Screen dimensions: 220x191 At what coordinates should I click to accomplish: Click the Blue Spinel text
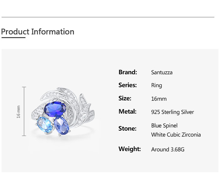(164, 126)
